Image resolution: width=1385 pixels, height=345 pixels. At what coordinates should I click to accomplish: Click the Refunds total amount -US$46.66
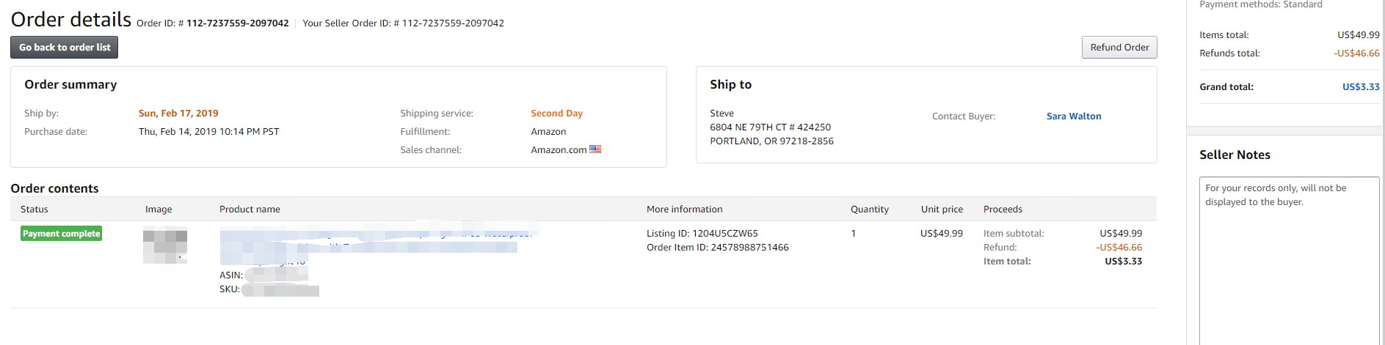coord(1356,53)
